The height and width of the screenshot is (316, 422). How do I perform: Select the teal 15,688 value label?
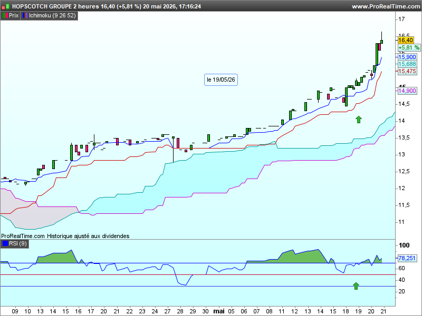pyautogui.click(x=407, y=64)
